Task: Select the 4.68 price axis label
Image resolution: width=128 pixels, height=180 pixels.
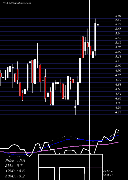Action: click(118, 85)
